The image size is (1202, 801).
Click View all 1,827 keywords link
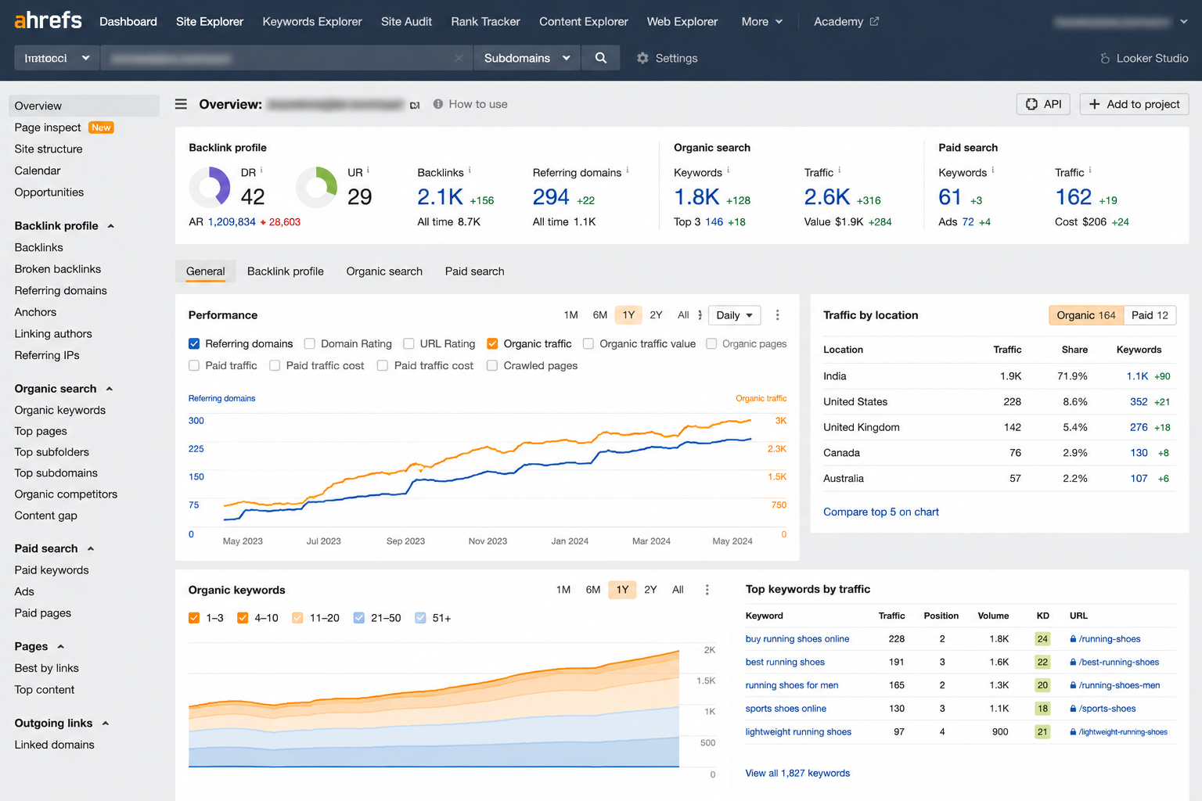click(797, 773)
